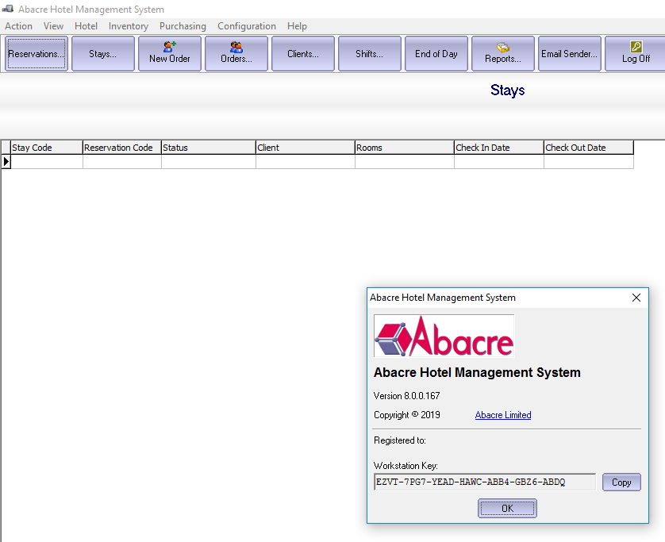Open the Clients toolbar button

tap(302, 53)
